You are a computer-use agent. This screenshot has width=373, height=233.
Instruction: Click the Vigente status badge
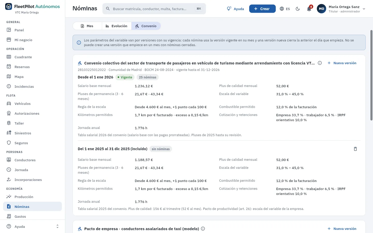[x=125, y=77]
